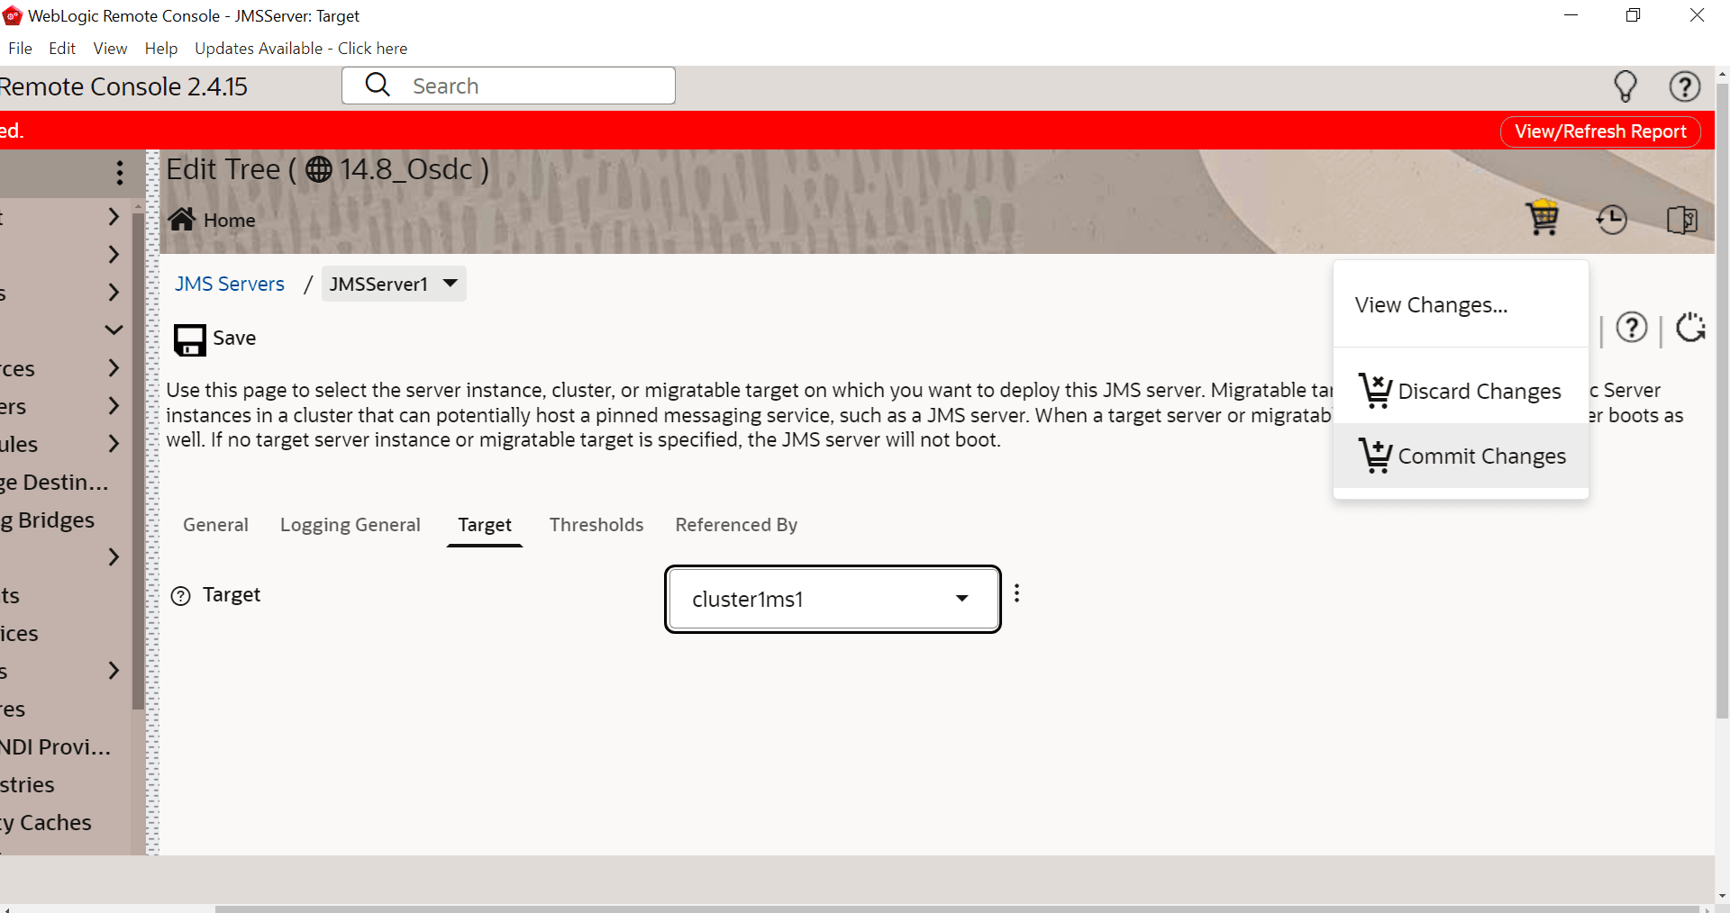
Task: Click the Save button label
Action: coord(234,339)
